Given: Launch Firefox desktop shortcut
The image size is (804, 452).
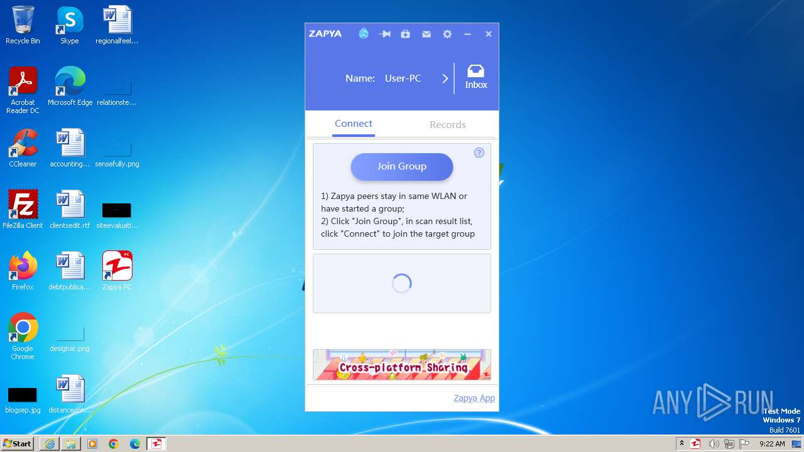Looking at the screenshot, I should point(23,271).
